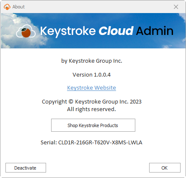This screenshot has height=178, width=186.
Task: Click the 'by Keystroke Group Inc.' label
Action: (92, 61)
